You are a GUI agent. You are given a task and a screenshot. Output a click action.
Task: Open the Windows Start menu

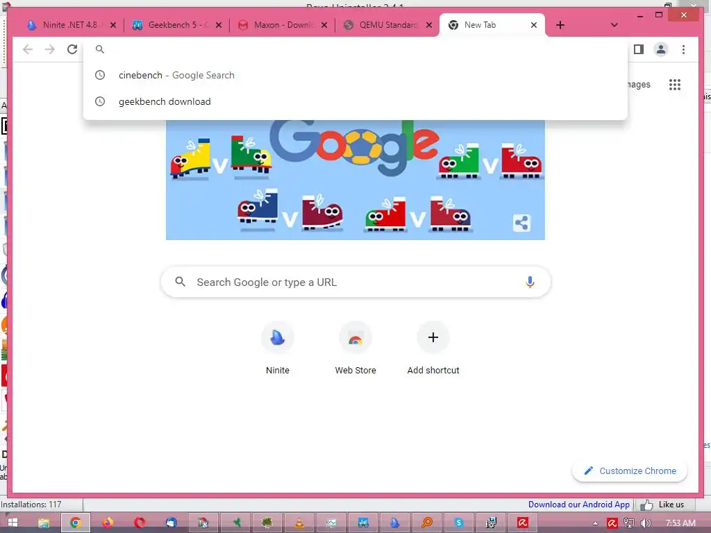pyautogui.click(x=12, y=523)
